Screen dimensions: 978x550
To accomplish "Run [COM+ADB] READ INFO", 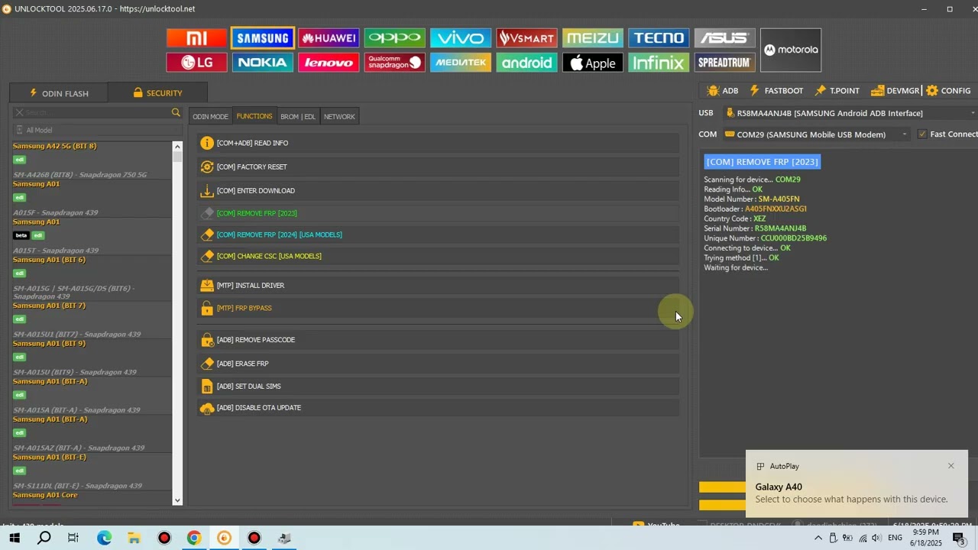I will click(x=438, y=143).
